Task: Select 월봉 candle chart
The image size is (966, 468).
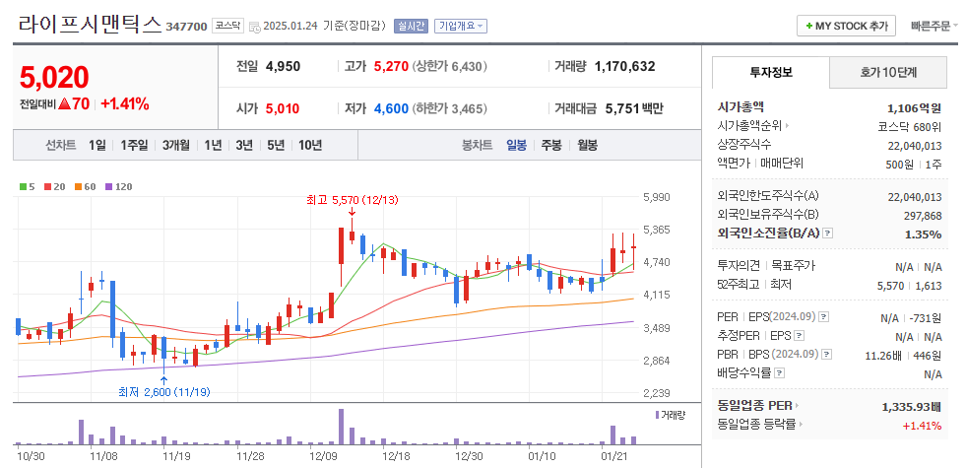Action: click(x=587, y=146)
